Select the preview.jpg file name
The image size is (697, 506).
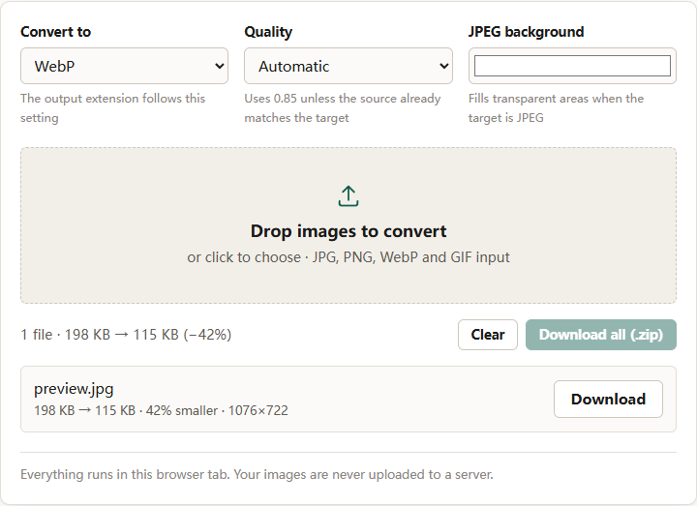point(74,389)
